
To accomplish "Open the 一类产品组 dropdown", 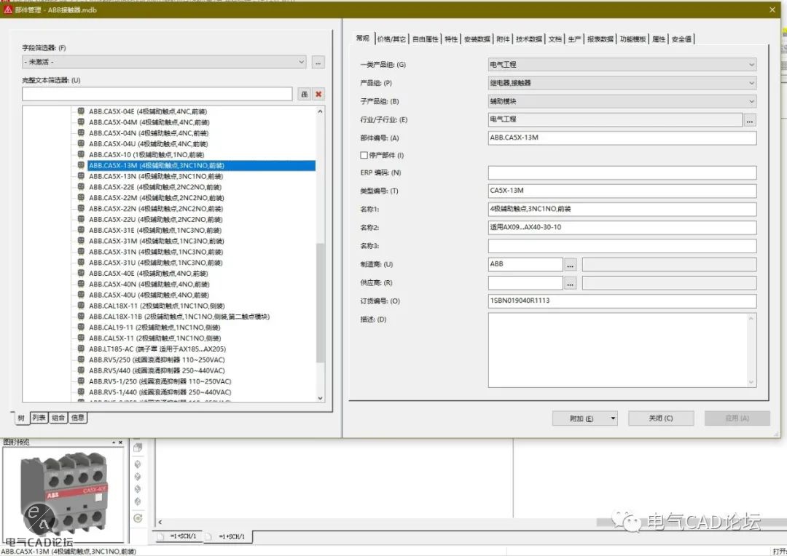I will tap(751, 65).
